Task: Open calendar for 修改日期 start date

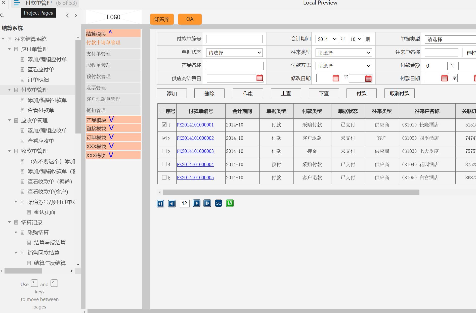Action: 336,78
